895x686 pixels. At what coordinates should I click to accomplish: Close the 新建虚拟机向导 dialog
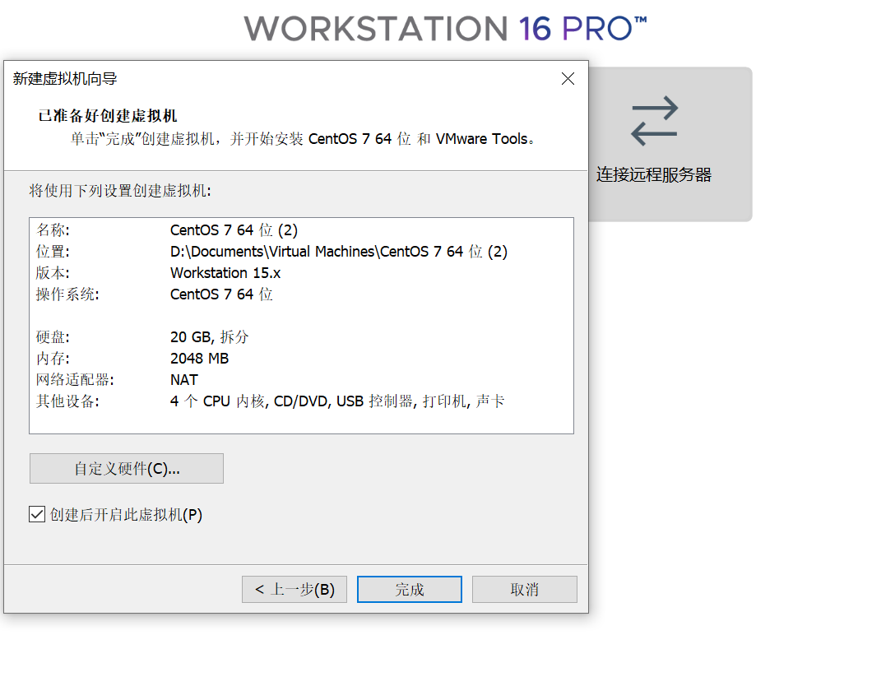[x=568, y=79]
